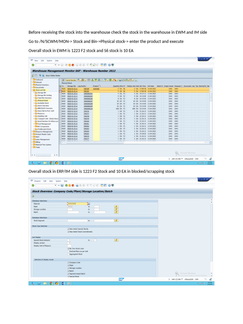Image resolution: width=243 pixels, height=324 pixels.
Task: Open the System menu in Warehouse Monitor
Action: point(49,60)
